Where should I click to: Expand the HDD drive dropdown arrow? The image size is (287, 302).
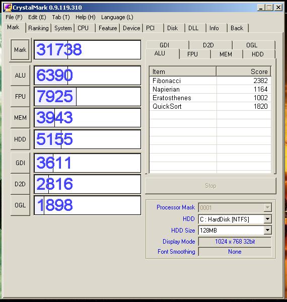[267, 219]
